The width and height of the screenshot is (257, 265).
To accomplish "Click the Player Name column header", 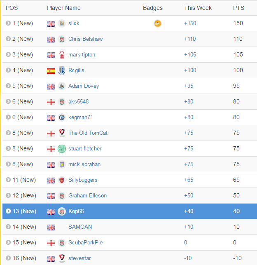I will click(64, 8).
